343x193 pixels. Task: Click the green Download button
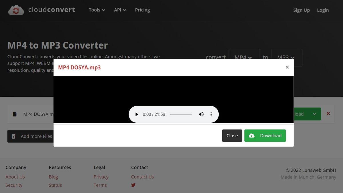click(x=265, y=136)
